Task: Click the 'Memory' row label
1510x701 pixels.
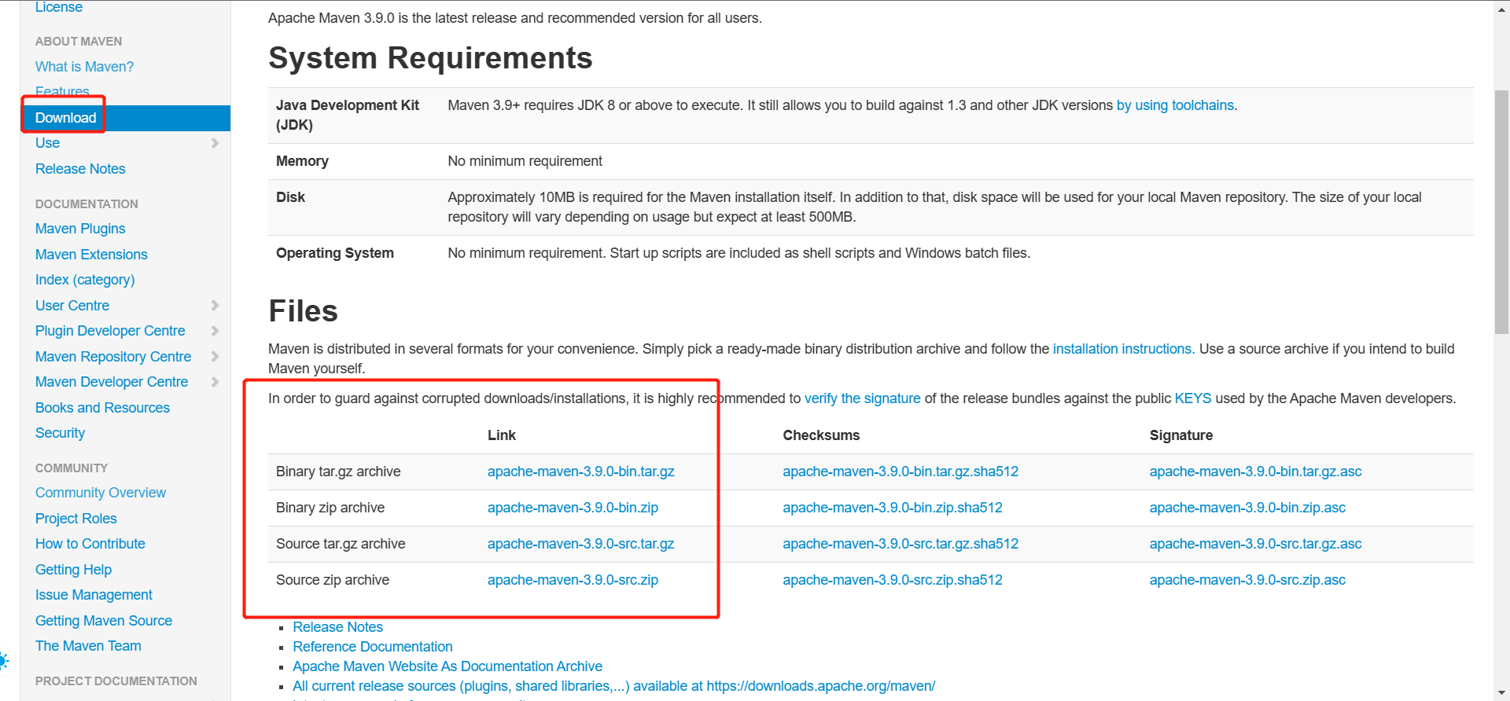Action: pyautogui.click(x=302, y=161)
